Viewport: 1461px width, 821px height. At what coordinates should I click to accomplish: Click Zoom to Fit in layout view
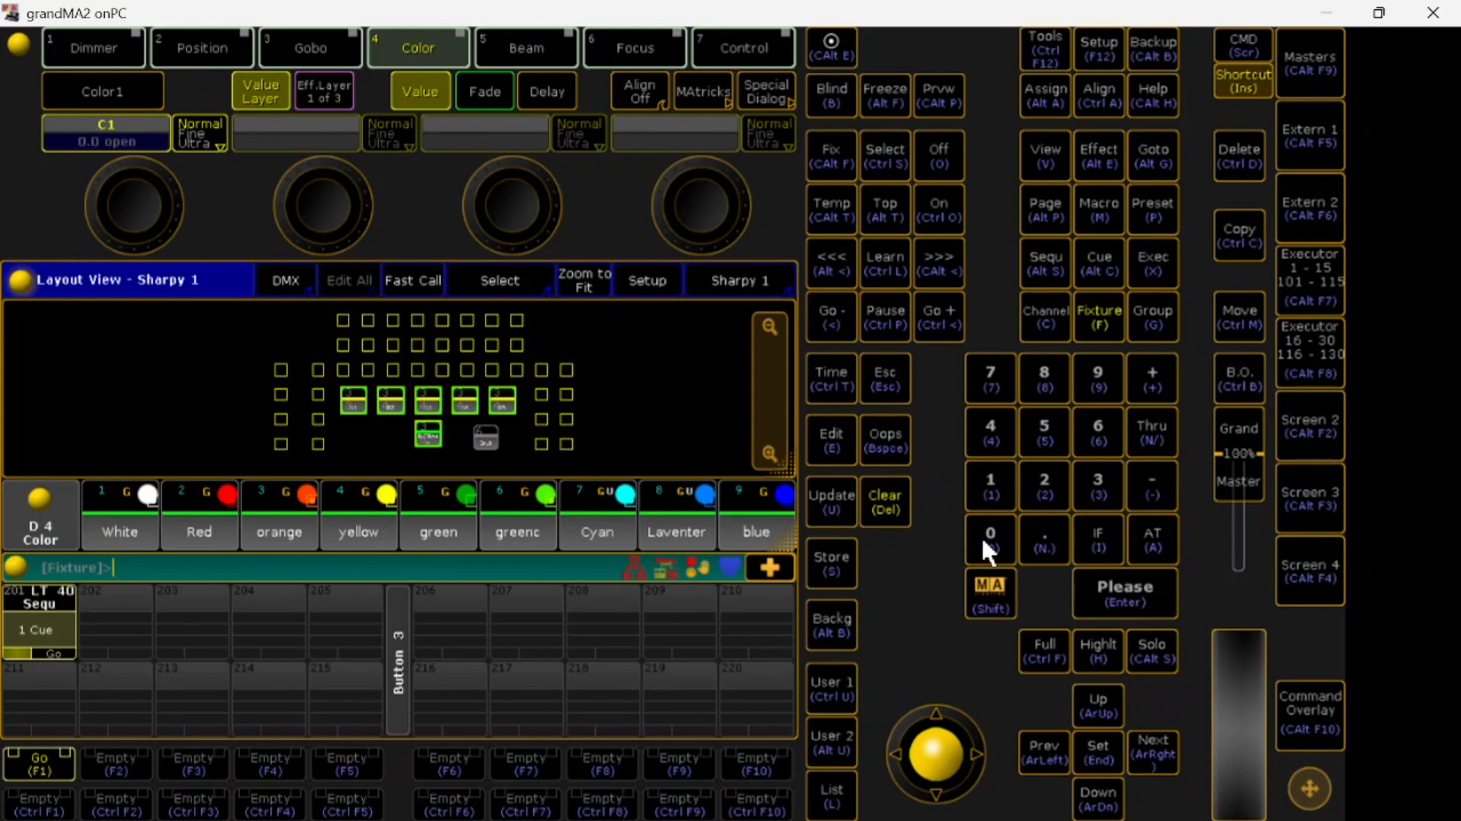tap(584, 281)
